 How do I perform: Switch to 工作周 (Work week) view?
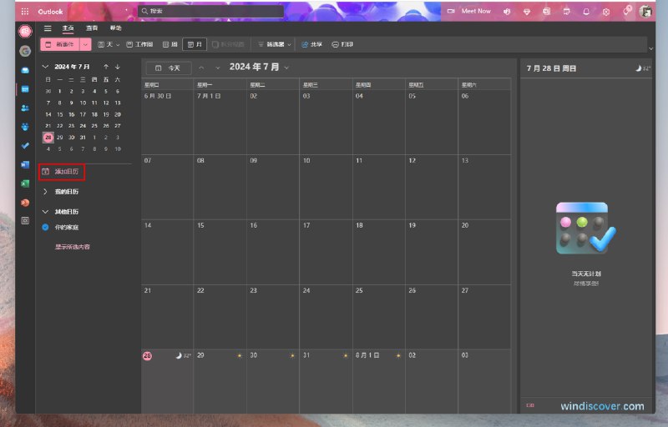139,44
